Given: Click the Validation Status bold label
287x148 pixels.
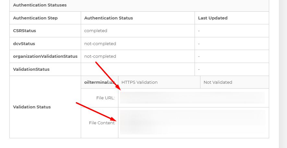Looking at the screenshot, I should point(32,107).
